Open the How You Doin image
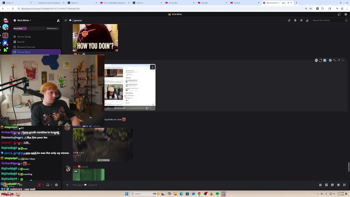350x197 pixels. point(95,38)
